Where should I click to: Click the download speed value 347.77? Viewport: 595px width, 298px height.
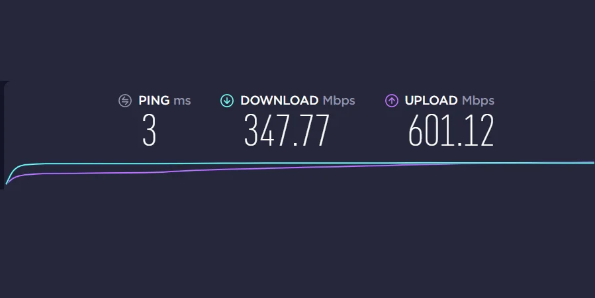coord(287,130)
